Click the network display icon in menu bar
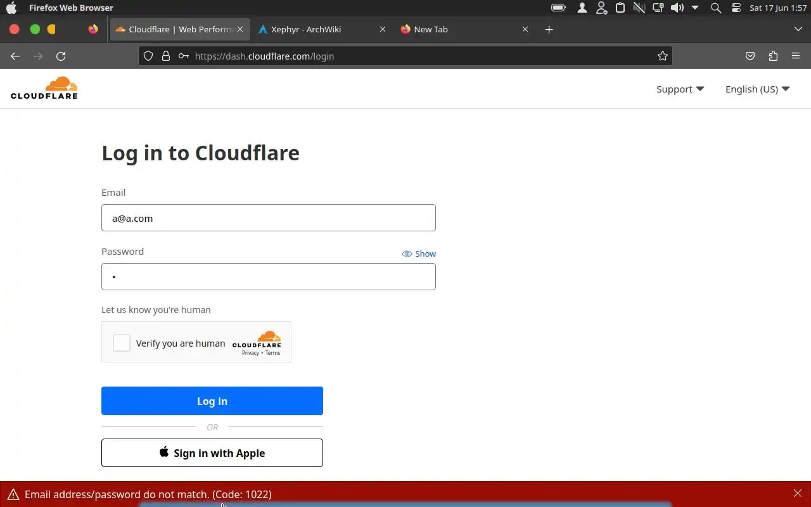 coord(658,8)
